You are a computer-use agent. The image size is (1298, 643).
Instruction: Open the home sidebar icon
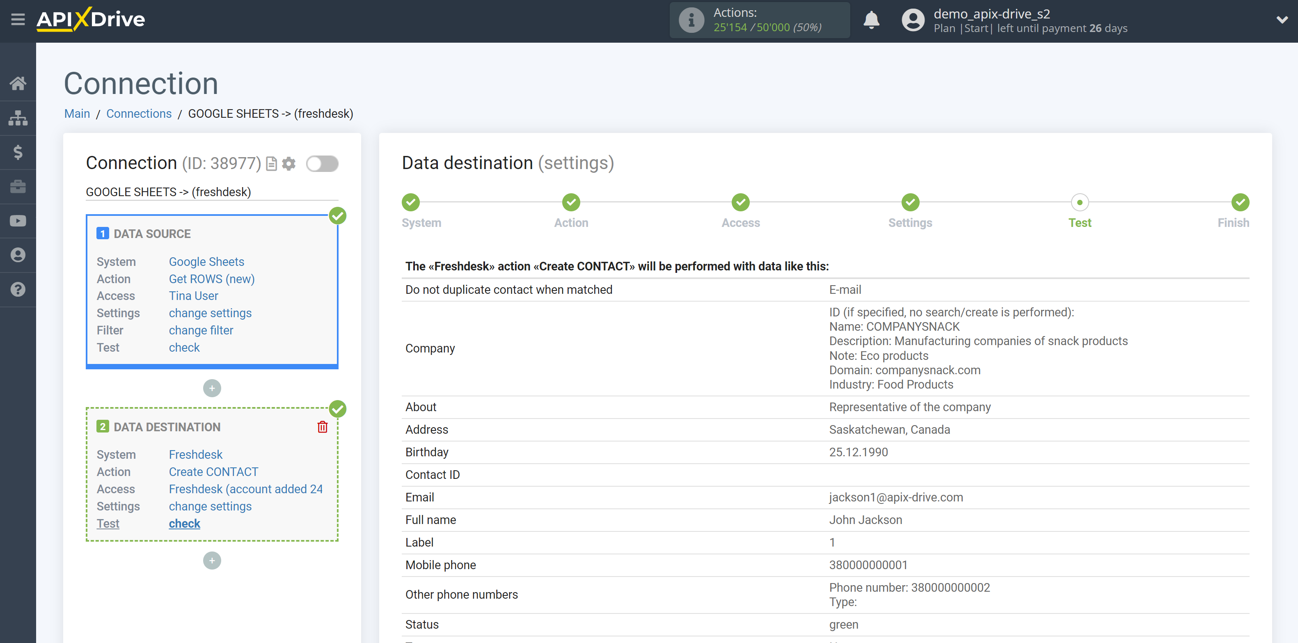point(18,83)
